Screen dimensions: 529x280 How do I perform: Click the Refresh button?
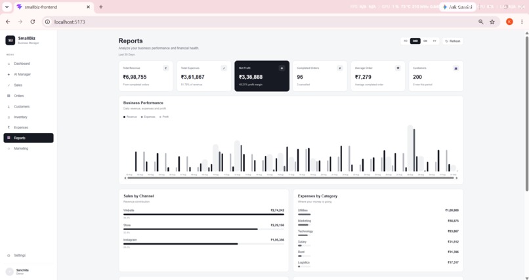(x=453, y=41)
